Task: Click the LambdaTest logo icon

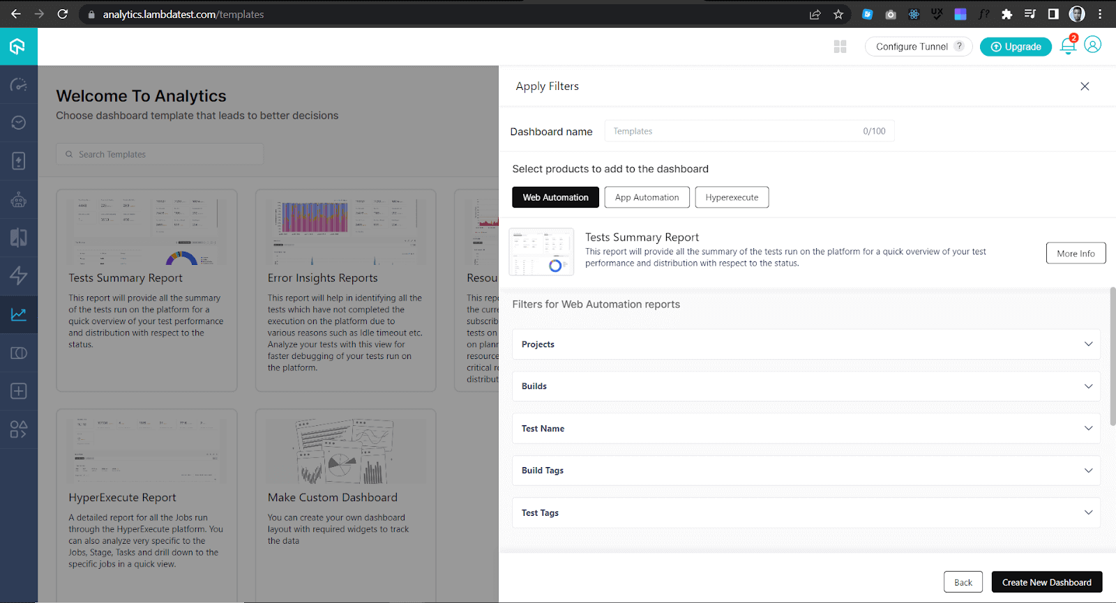Action: [18, 47]
